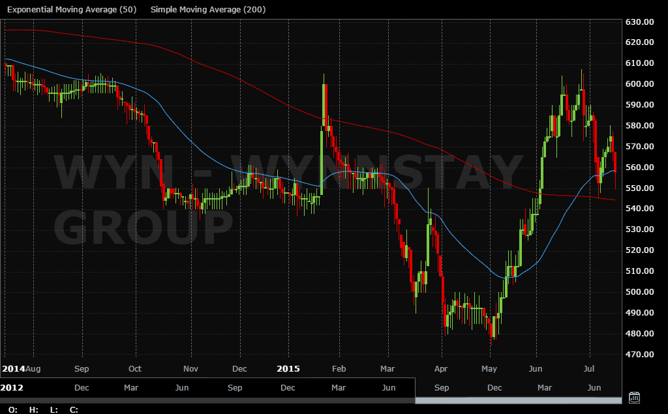
Task: Select the Feb label on the time axis
Action: (339, 368)
